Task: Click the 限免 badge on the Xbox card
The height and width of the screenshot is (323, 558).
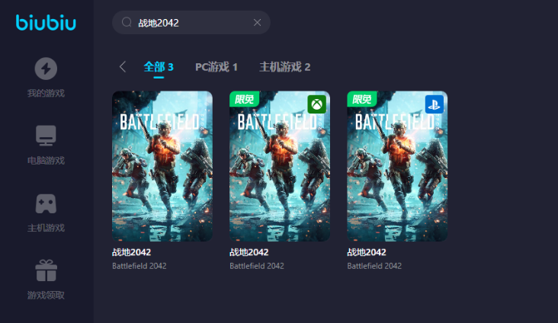Action: (244, 99)
